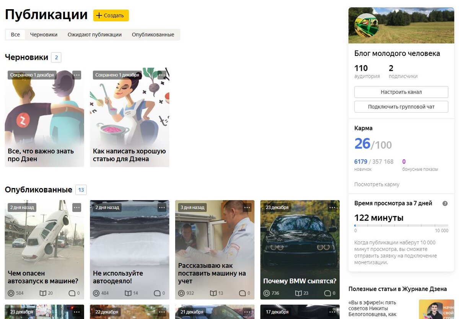Screen dimensions: 459x319
Task: Open article 'Чем опасен автозапуск в машине?'
Action: (44, 250)
